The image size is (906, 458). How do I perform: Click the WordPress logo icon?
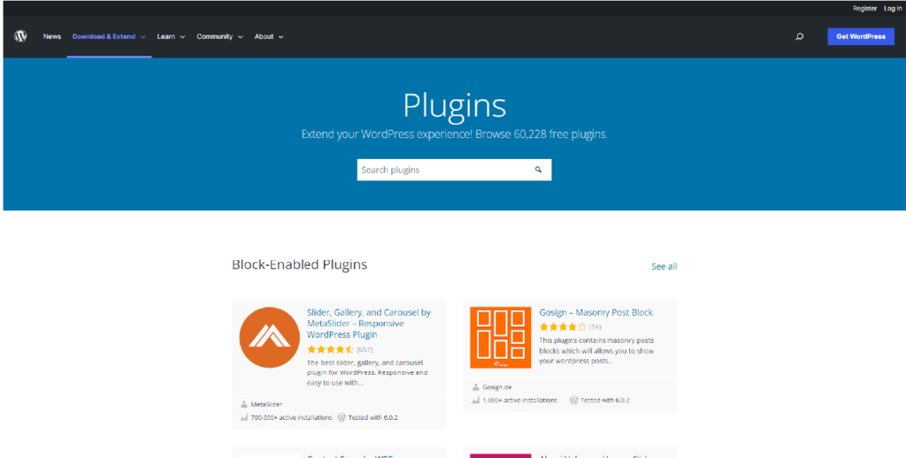(21, 36)
